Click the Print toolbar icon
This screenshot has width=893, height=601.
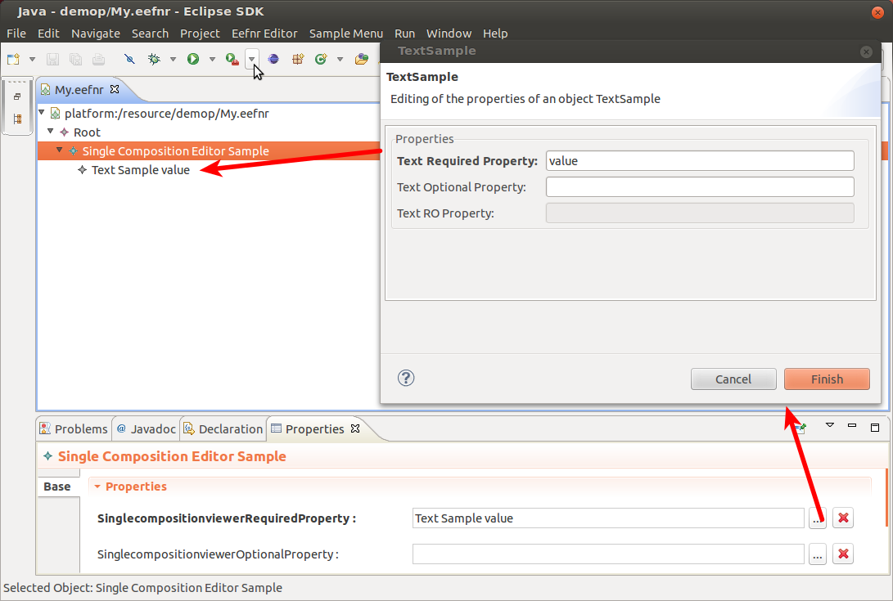tap(98, 59)
